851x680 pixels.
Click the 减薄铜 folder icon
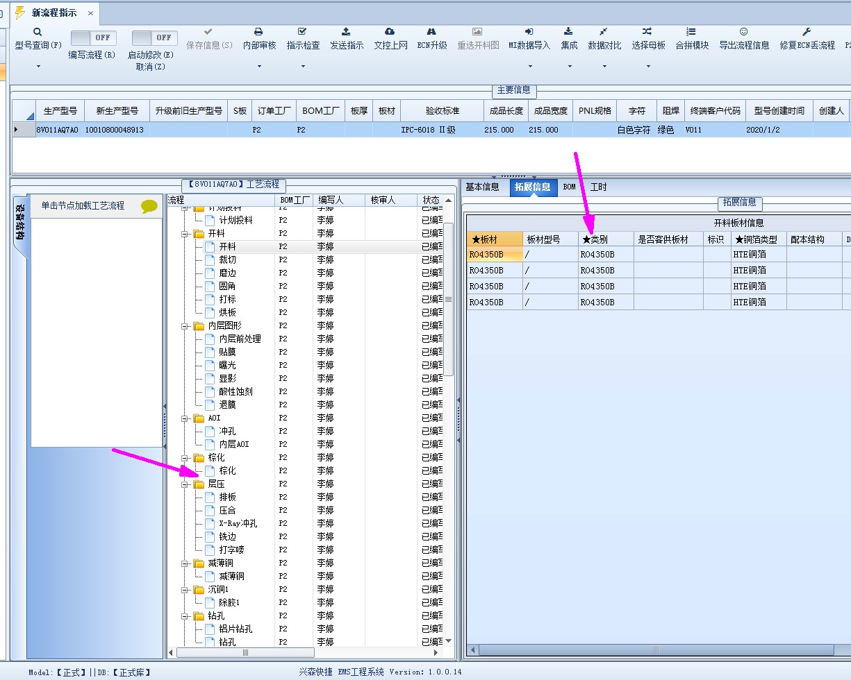(199, 563)
